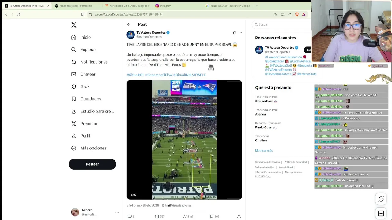Click the browser address bar URL
This screenshot has height=220, width=392.
tap(129, 14)
